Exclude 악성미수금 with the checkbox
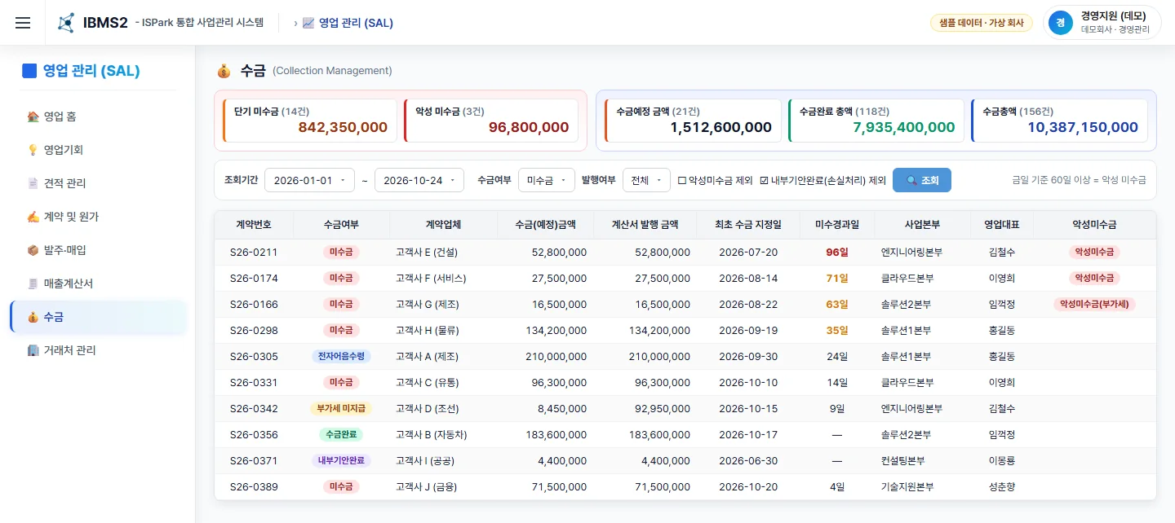Viewport: 1175px width, 523px height. point(682,181)
